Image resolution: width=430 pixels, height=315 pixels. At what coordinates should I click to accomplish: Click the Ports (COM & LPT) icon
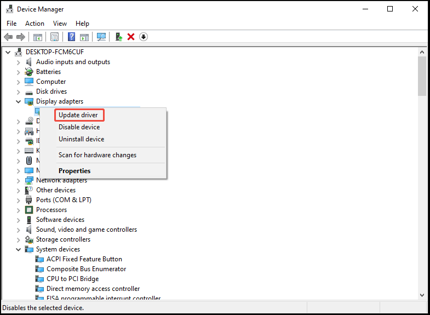[29, 200]
